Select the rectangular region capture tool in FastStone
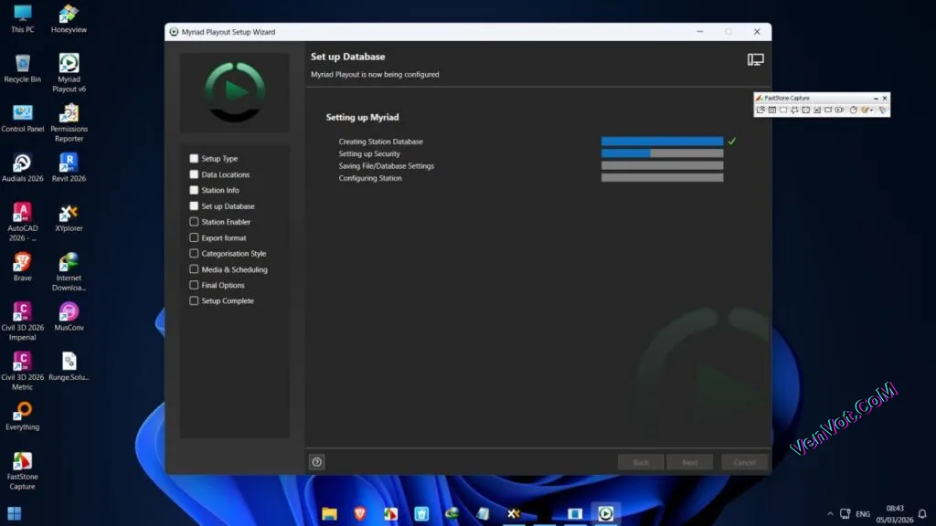Viewport: 936px width, 526px height. pyautogui.click(x=783, y=110)
